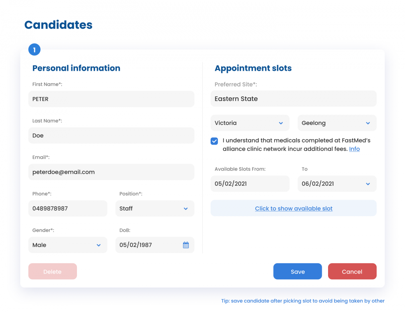This screenshot has width=405, height=312.
Task: Select the Phone number input field
Action: click(x=68, y=209)
